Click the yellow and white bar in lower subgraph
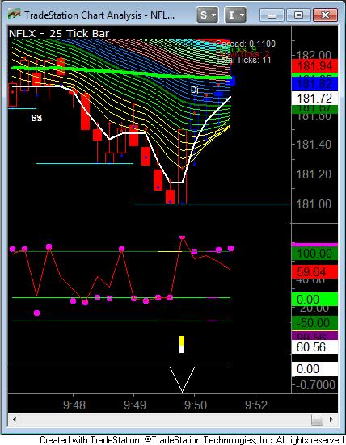The width and height of the screenshot is (346, 445). [x=182, y=344]
